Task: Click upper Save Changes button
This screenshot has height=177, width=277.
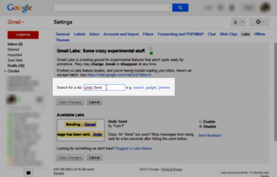Action: click(70, 102)
